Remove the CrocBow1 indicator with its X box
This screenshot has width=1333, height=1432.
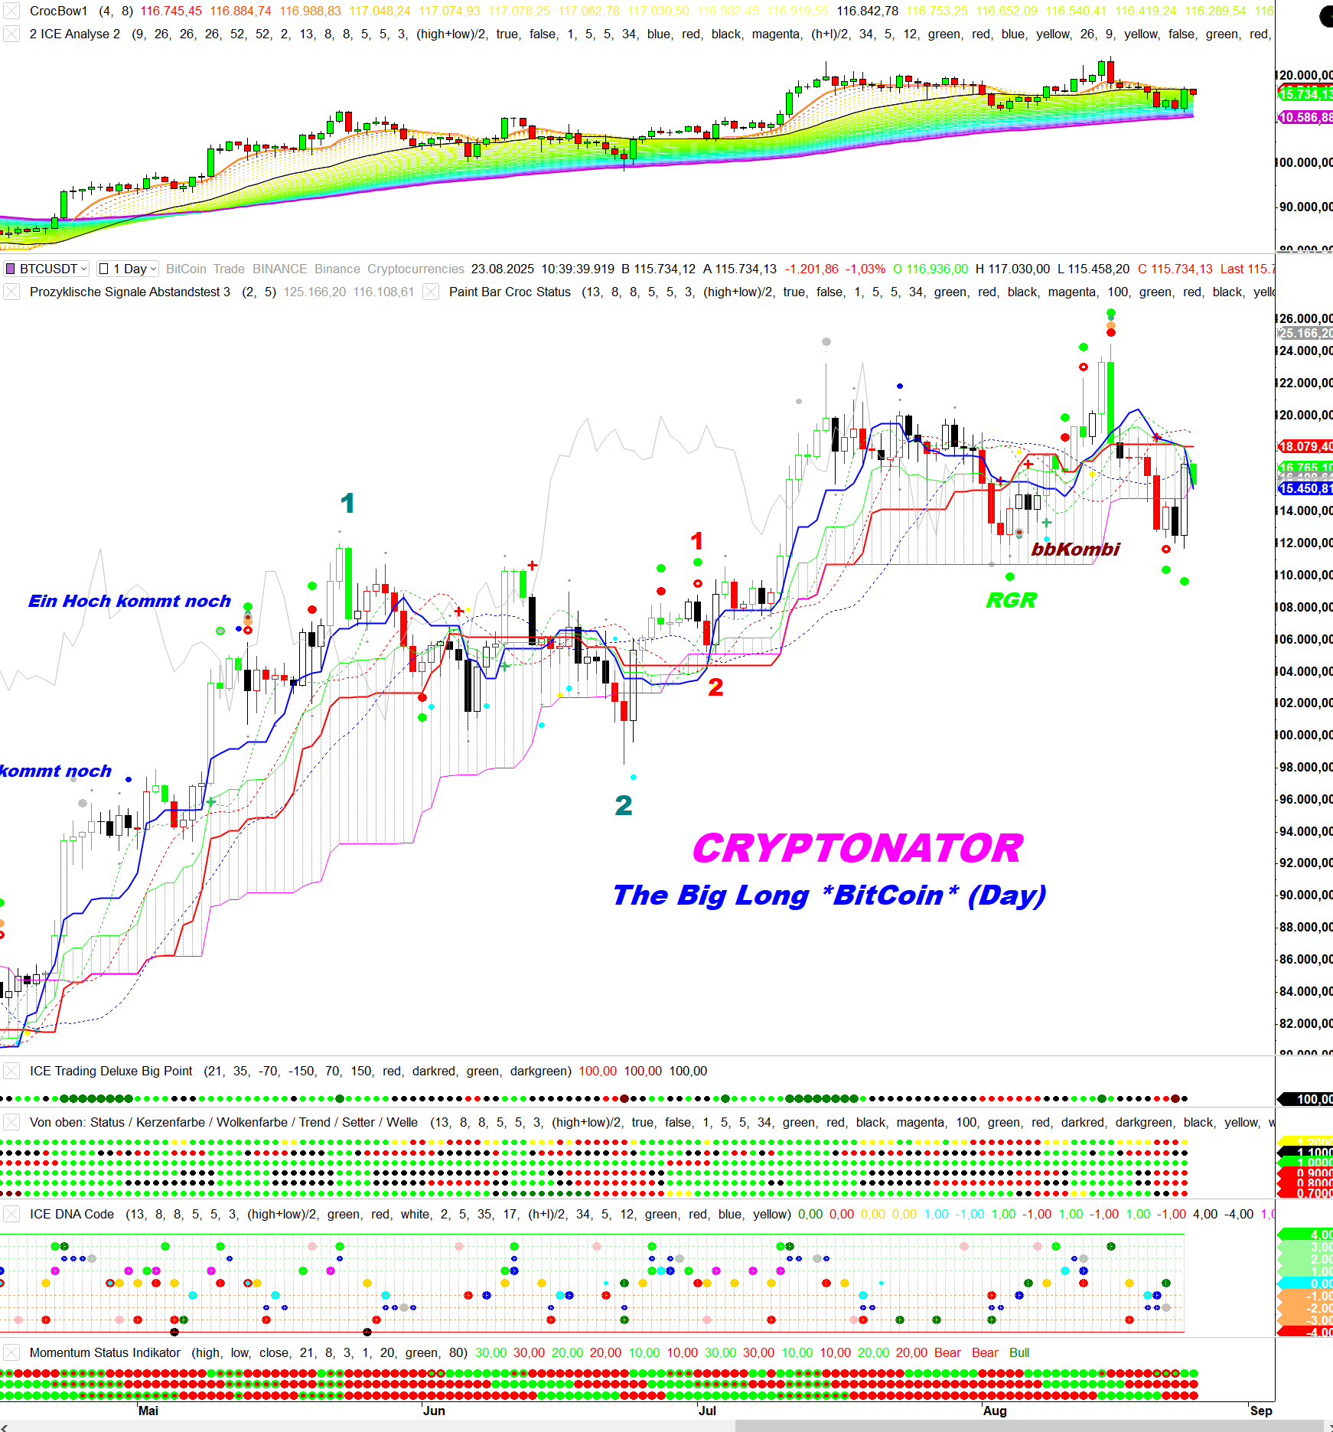[x=11, y=11]
